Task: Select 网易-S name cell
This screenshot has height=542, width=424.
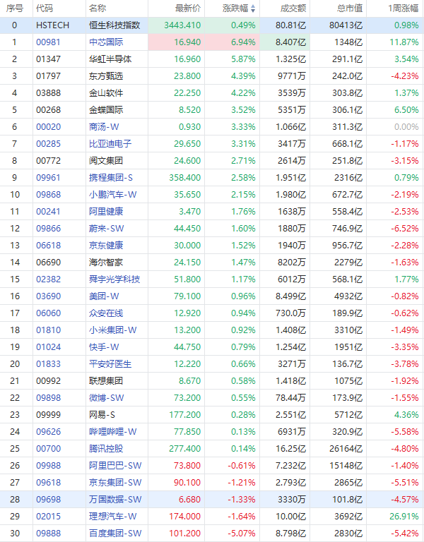Action: point(102,415)
